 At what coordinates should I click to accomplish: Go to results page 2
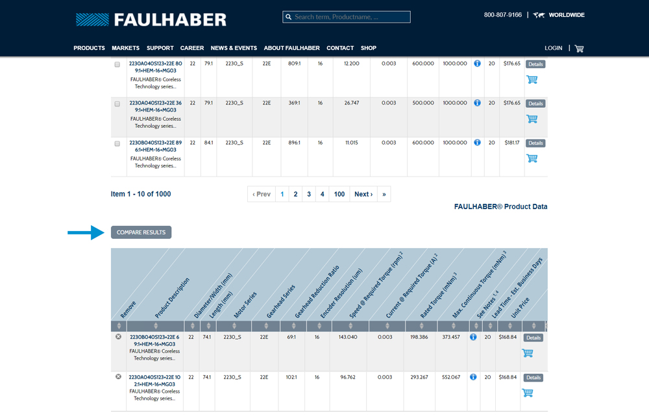point(295,194)
